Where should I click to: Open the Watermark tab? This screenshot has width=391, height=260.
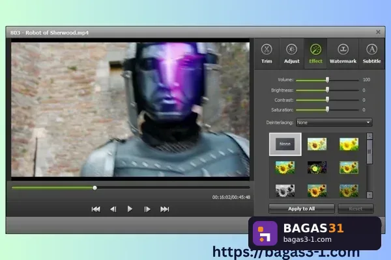(343, 53)
